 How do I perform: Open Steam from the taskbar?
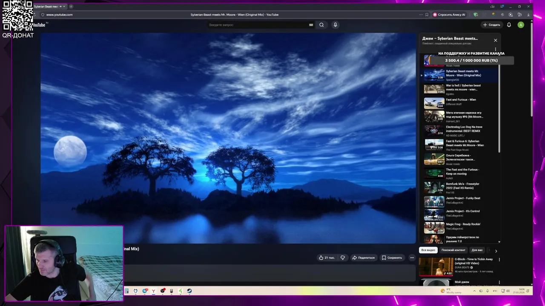point(189,291)
